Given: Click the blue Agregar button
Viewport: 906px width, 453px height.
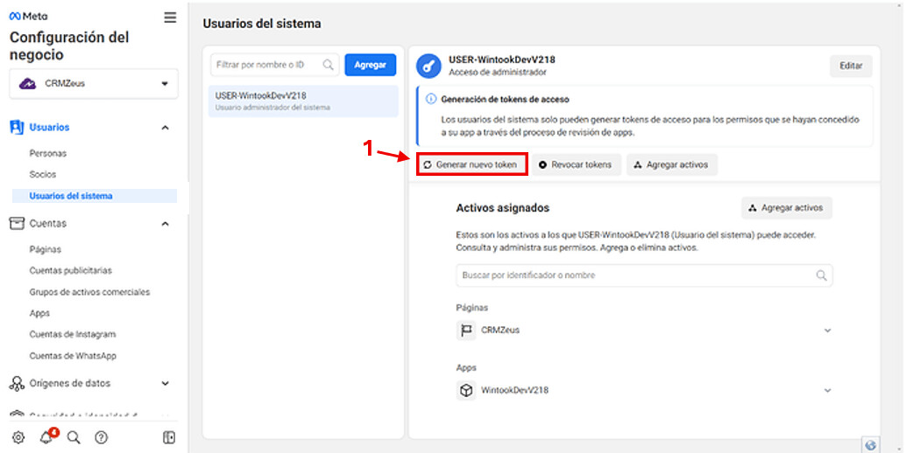Looking at the screenshot, I should 370,65.
